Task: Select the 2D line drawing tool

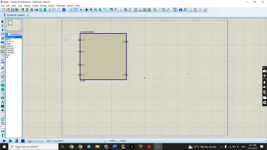Action: pos(3,81)
